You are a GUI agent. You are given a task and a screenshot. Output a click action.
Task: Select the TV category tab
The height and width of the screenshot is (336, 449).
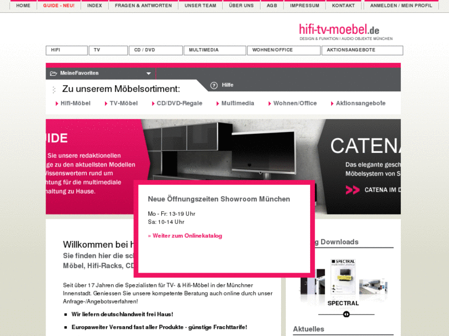[x=108, y=51]
